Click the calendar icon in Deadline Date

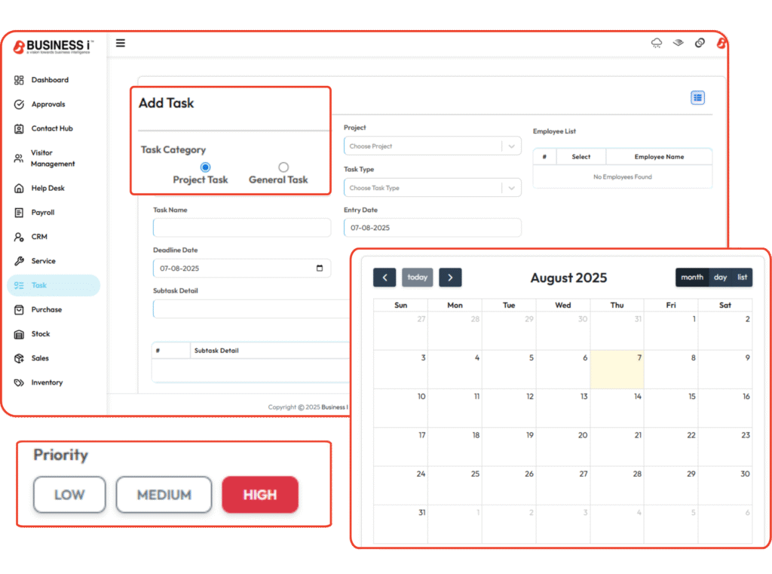(320, 269)
